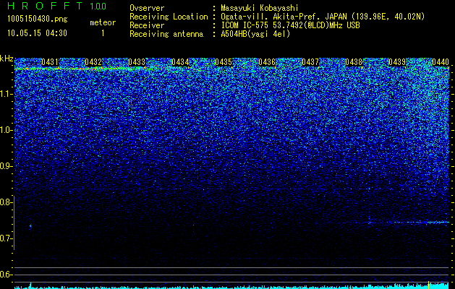This screenshot has width=455, height=289.
Task: Click the 0.8 frequency axis label
Action: click(6, 202)
